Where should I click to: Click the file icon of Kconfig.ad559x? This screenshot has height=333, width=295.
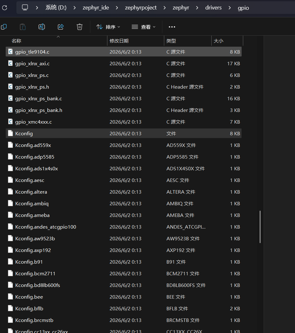tap(10, 145)
